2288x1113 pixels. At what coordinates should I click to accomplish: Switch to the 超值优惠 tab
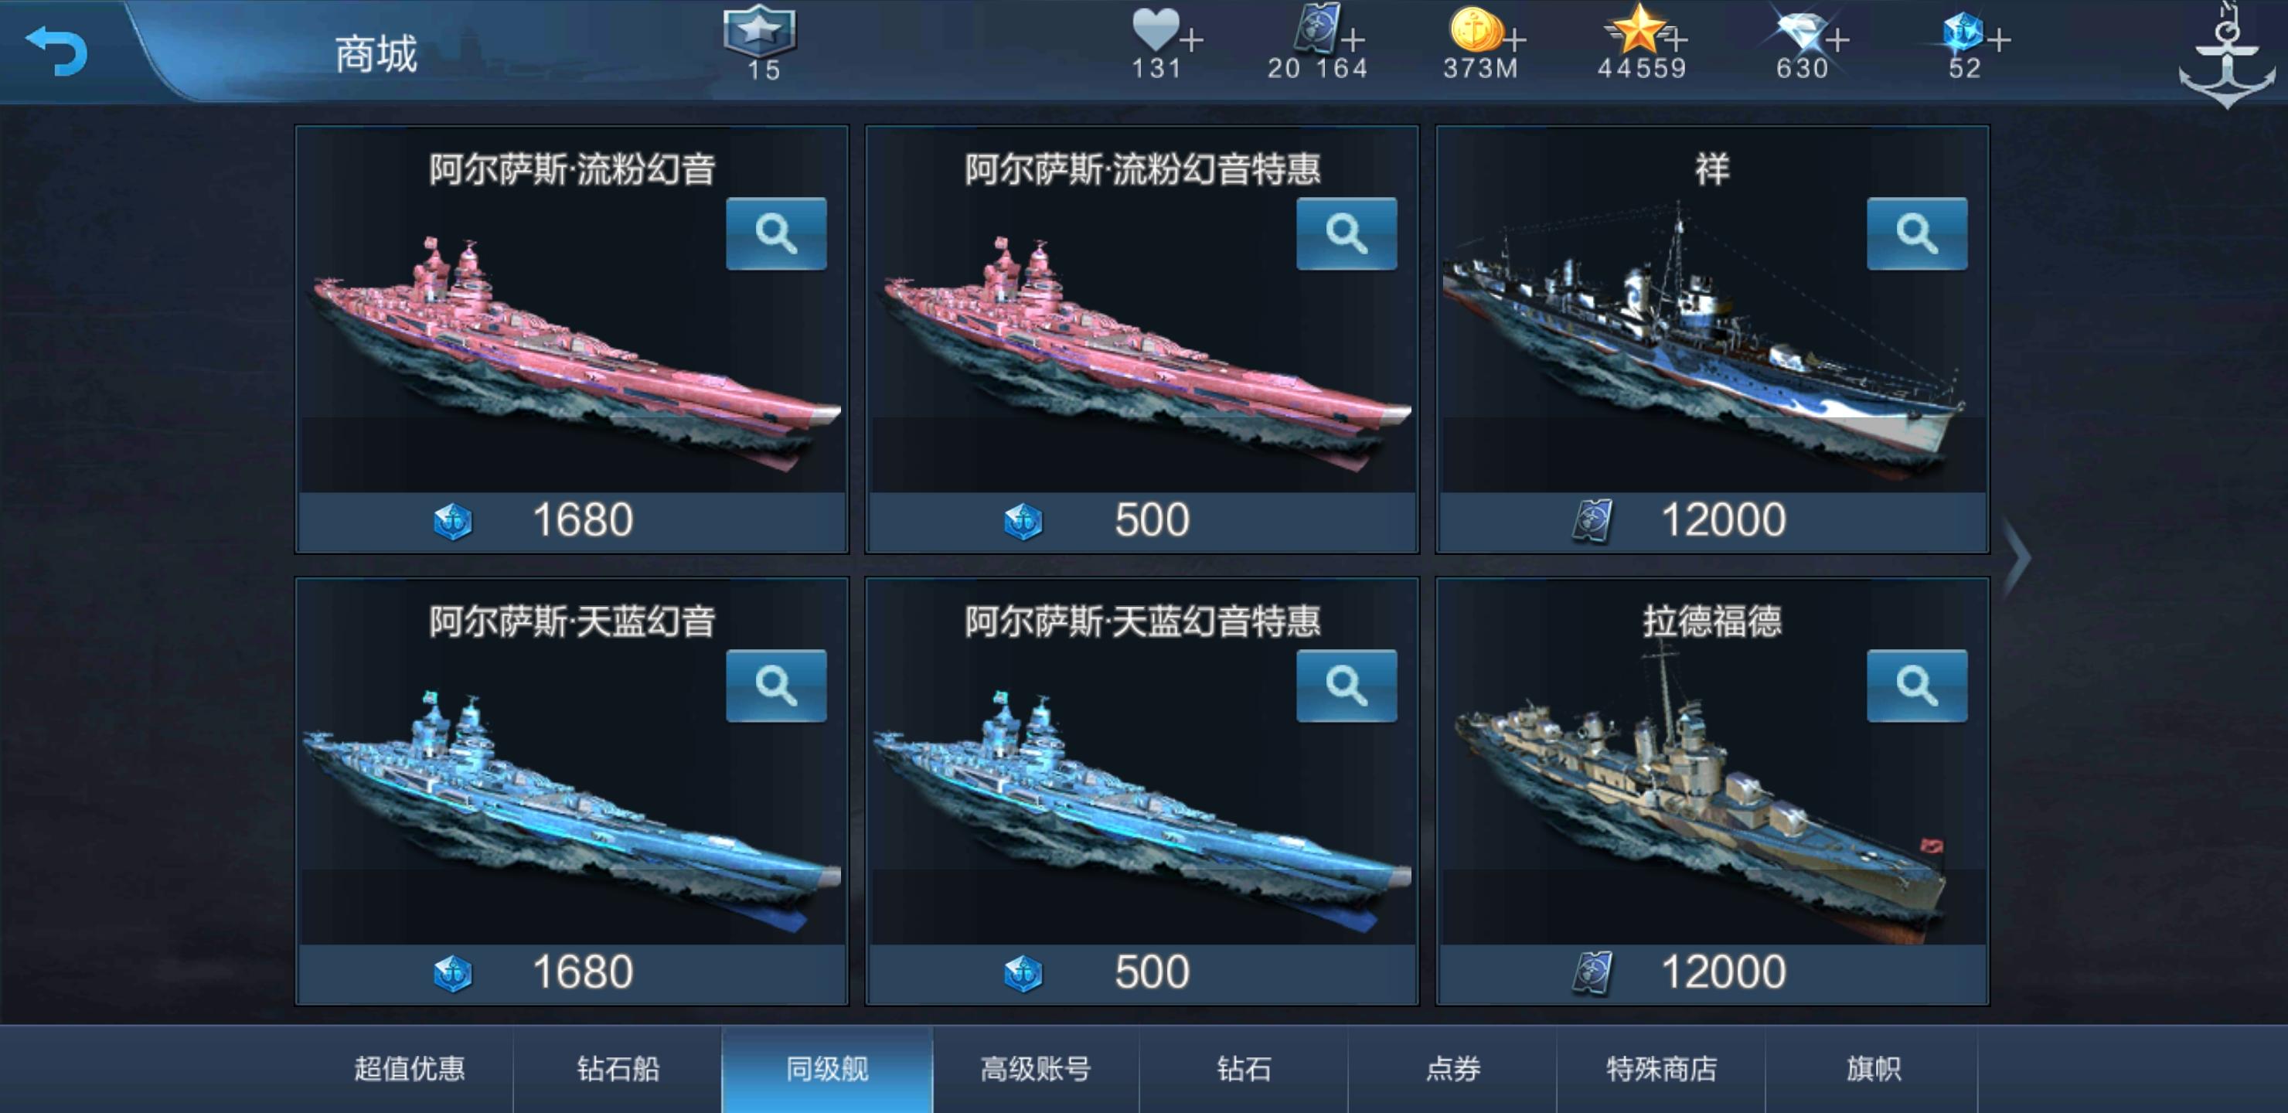(x=410, y=1069)
